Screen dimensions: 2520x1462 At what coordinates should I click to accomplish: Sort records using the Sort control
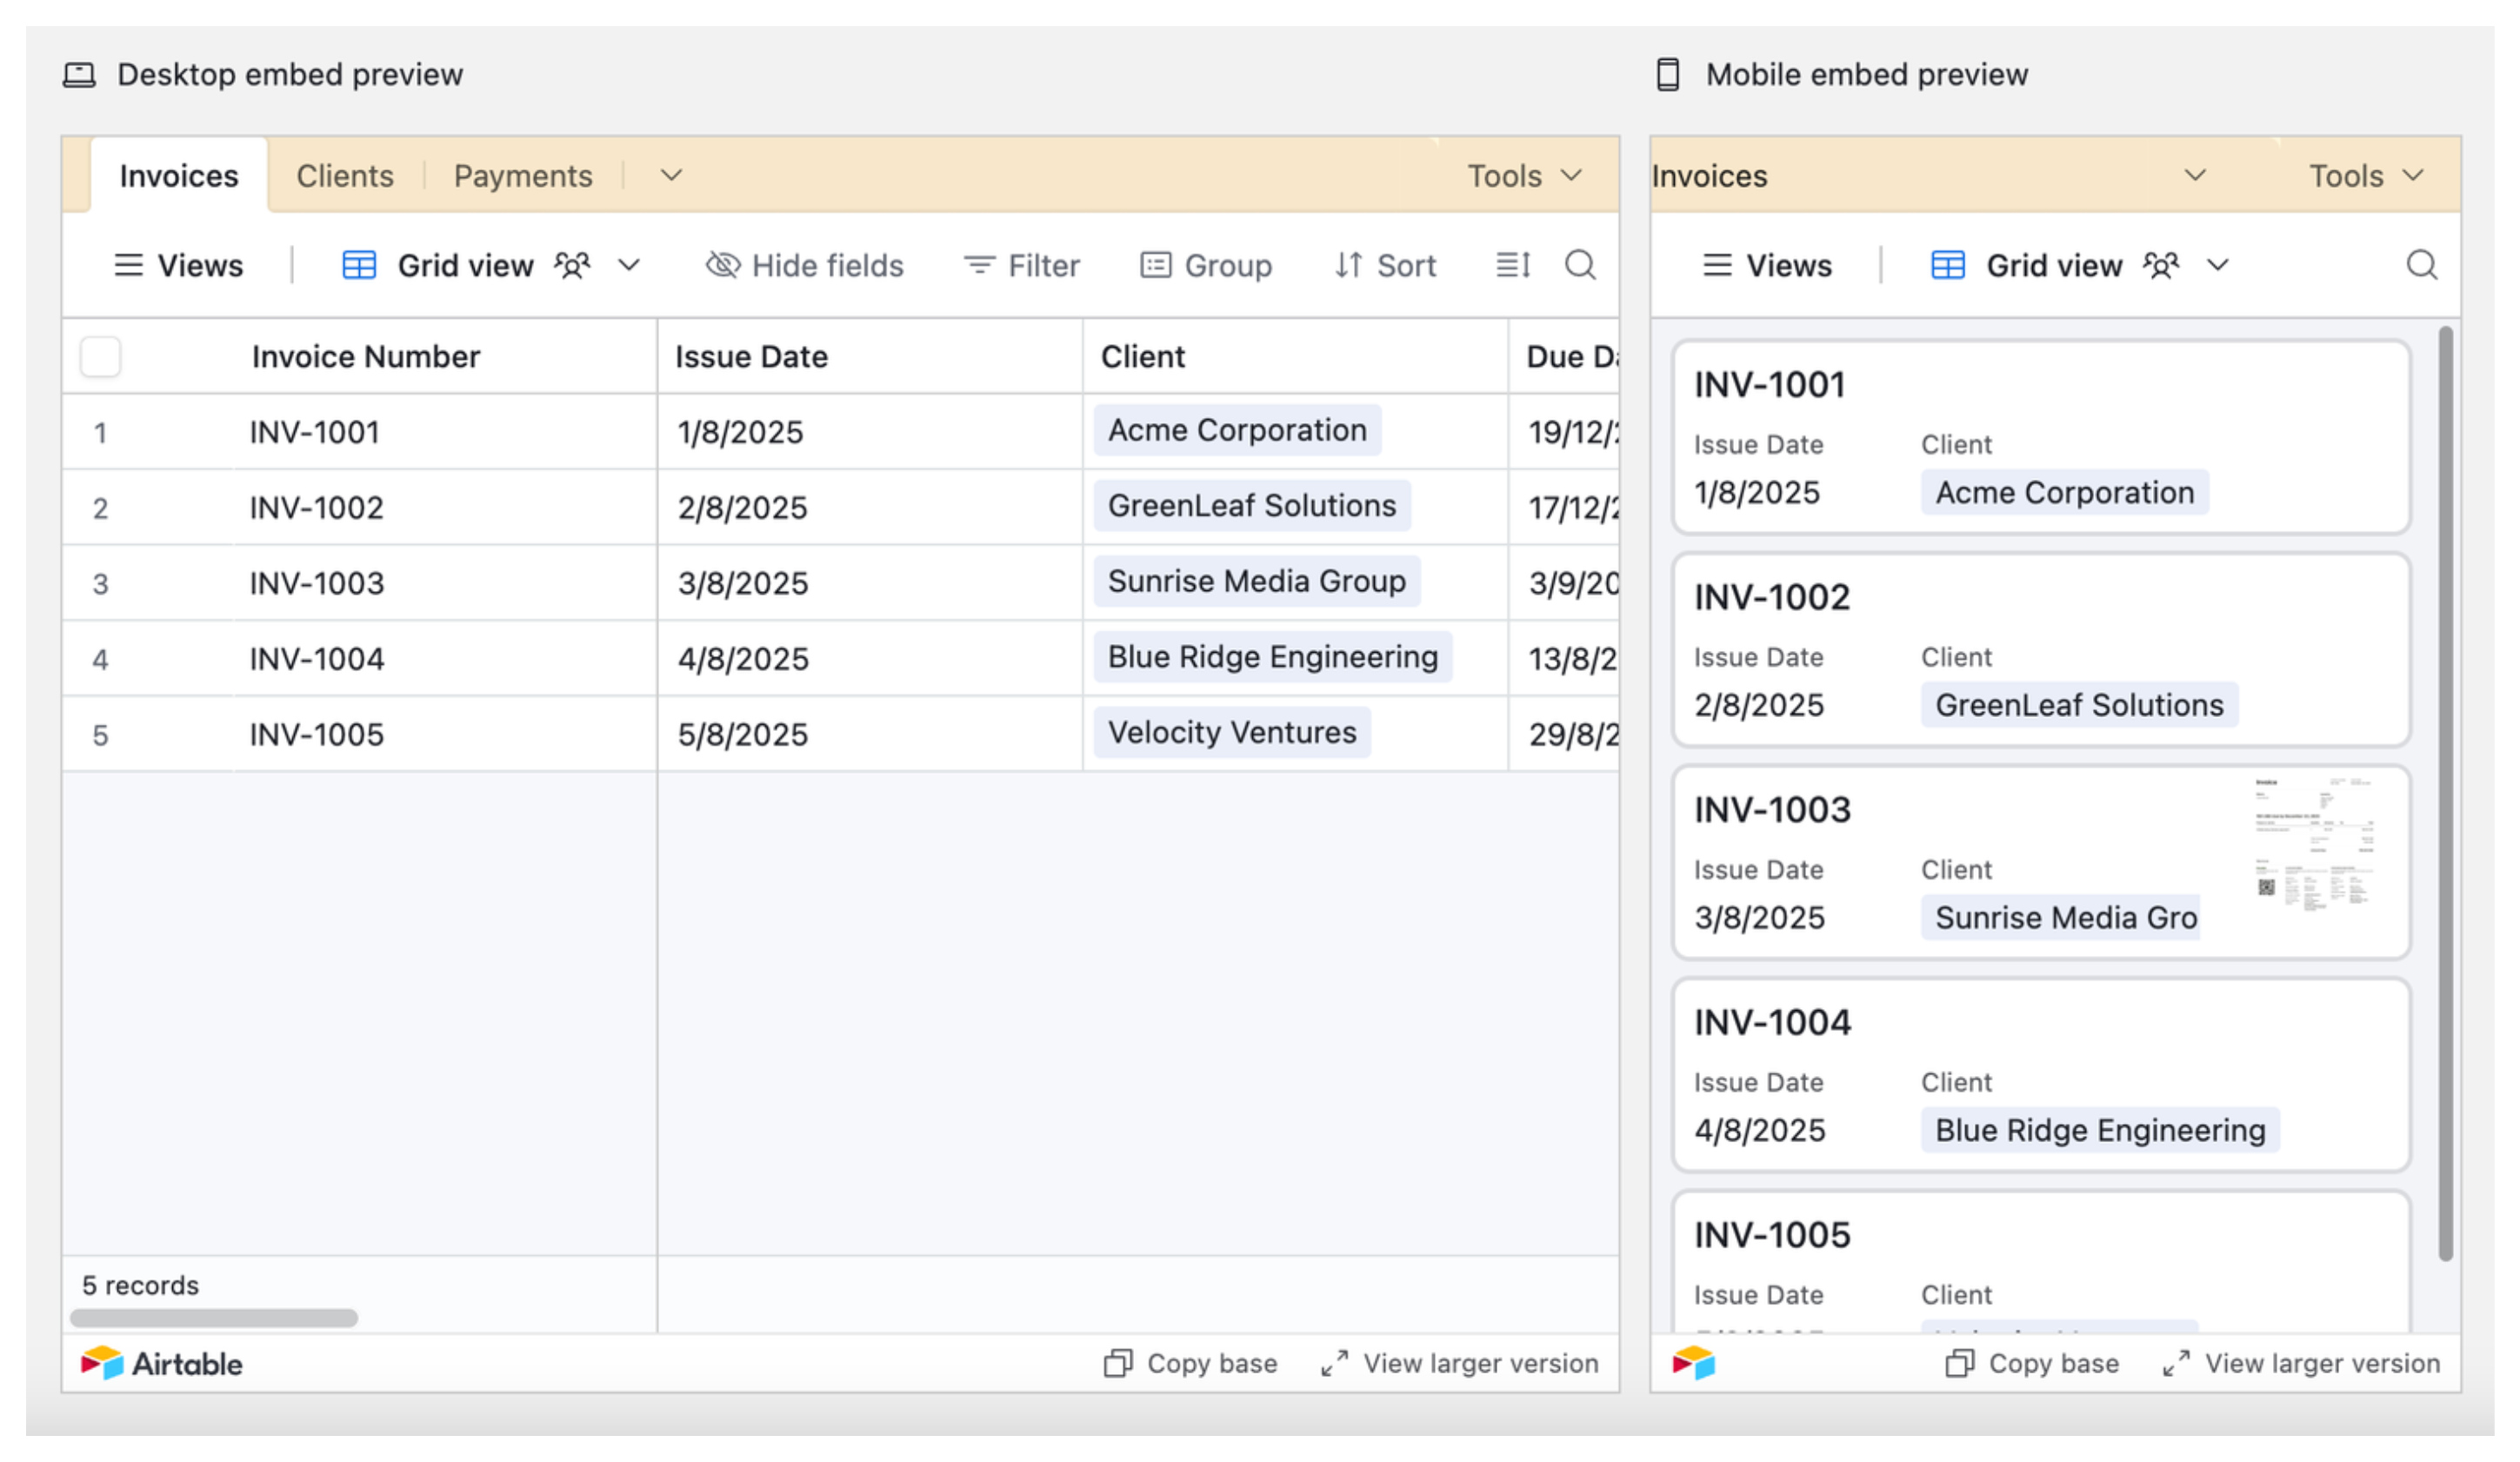1384,265
